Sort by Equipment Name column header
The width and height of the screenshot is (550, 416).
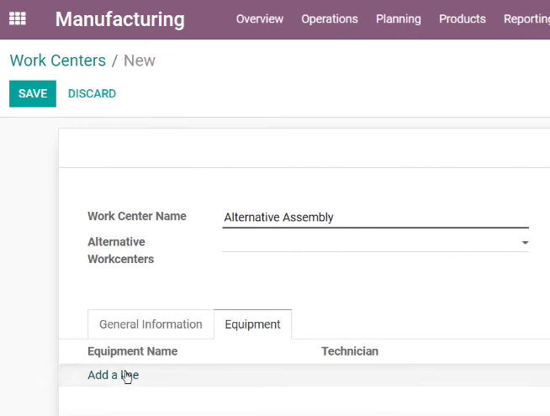click(133, 351)
